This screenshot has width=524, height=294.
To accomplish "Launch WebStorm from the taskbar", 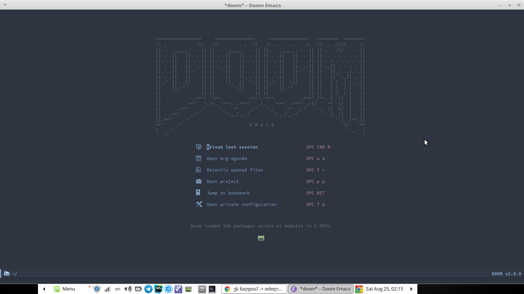I will click(x=158, y=289).
